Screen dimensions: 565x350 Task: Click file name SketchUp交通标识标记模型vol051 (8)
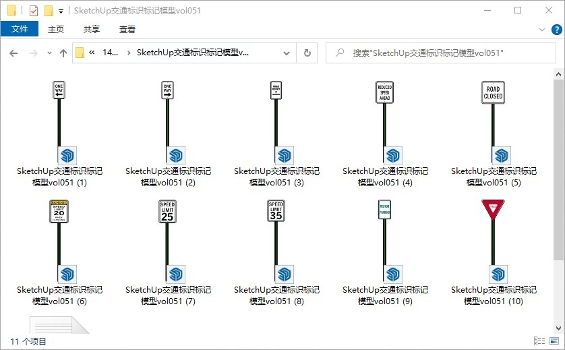click(x=276, y=295)
